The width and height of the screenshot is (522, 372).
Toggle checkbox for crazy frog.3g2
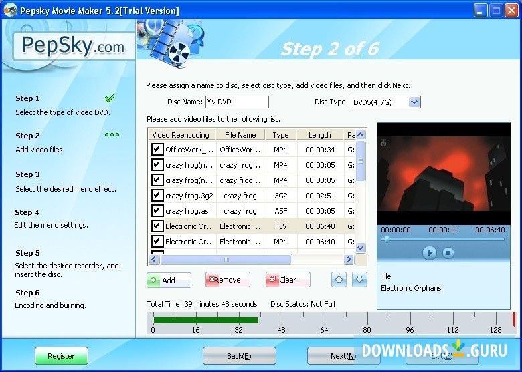click(157, 195)
